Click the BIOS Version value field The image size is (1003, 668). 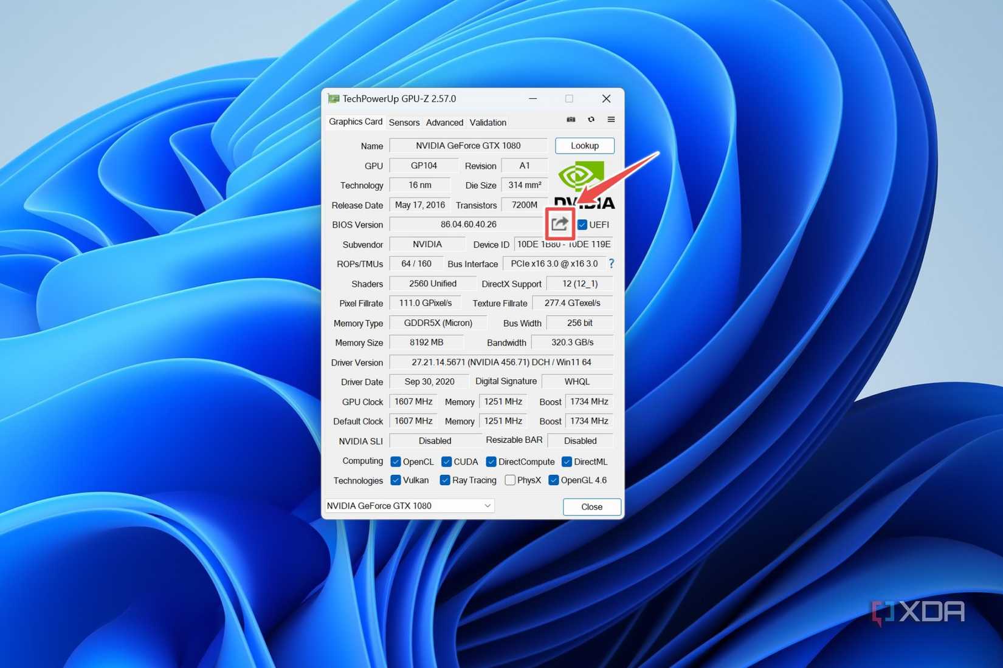[x=468, y=225]
